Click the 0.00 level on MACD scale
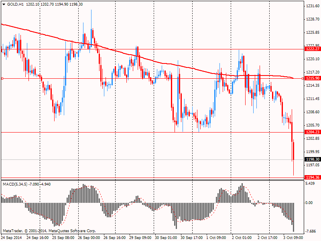The image size is (321, 241). [x=309, y=203]
